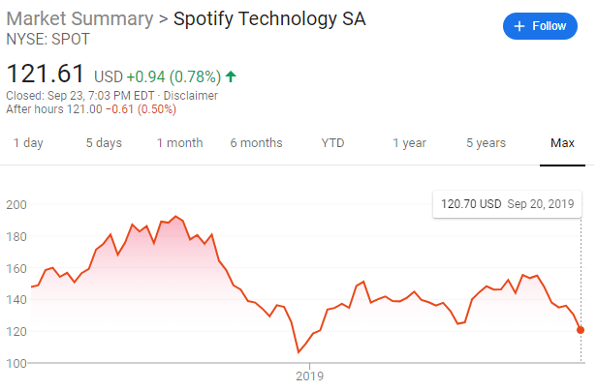Select the 6 months tab
Screen dimensions: 597x391
(x=256, y=143)
